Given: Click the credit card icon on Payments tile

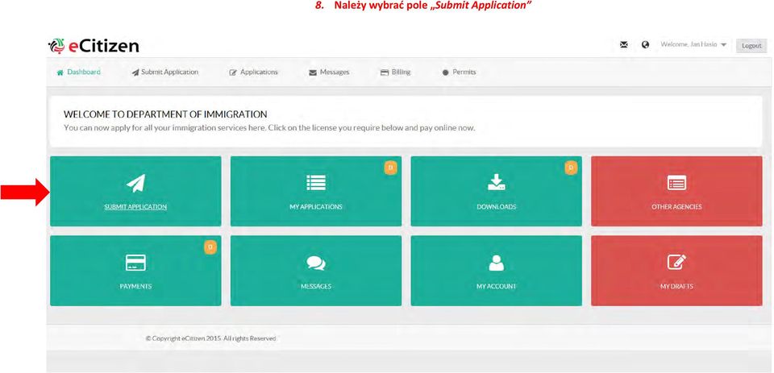Looking at the screenshot, I should click(135, 263).
